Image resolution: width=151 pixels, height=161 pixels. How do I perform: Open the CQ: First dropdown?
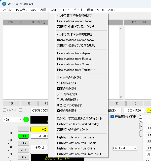point(125,148)
